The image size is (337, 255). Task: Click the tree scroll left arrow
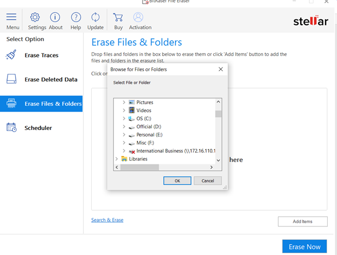tap(117, 167)
